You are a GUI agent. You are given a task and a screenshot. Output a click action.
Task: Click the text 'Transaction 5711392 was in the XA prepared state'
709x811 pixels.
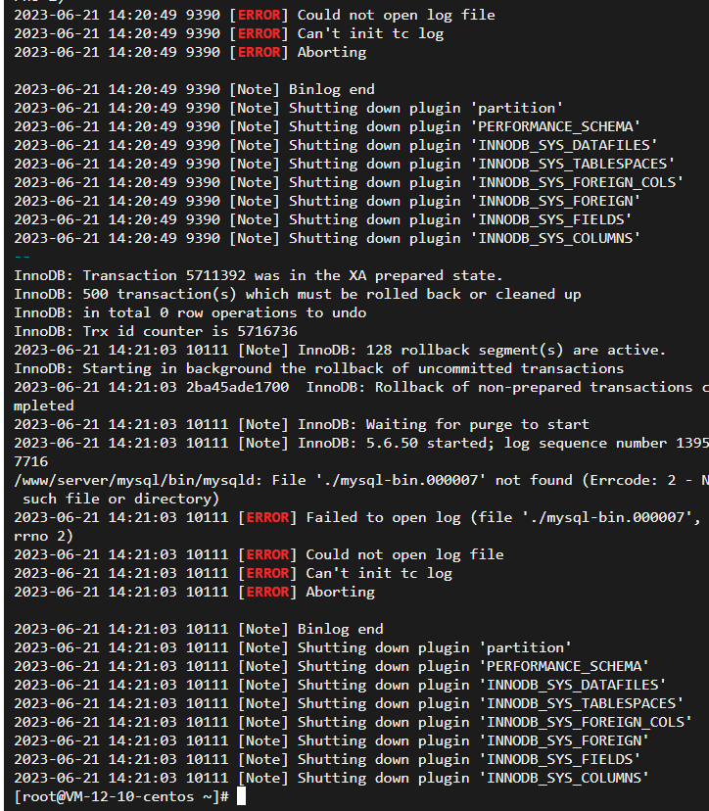point(293,275)
